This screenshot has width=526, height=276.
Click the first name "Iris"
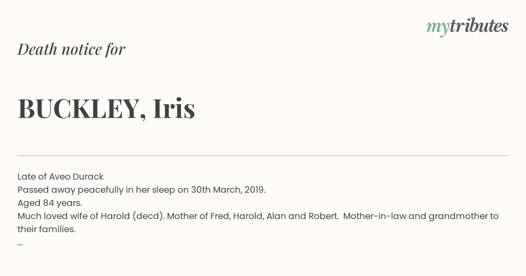(174, 108)
